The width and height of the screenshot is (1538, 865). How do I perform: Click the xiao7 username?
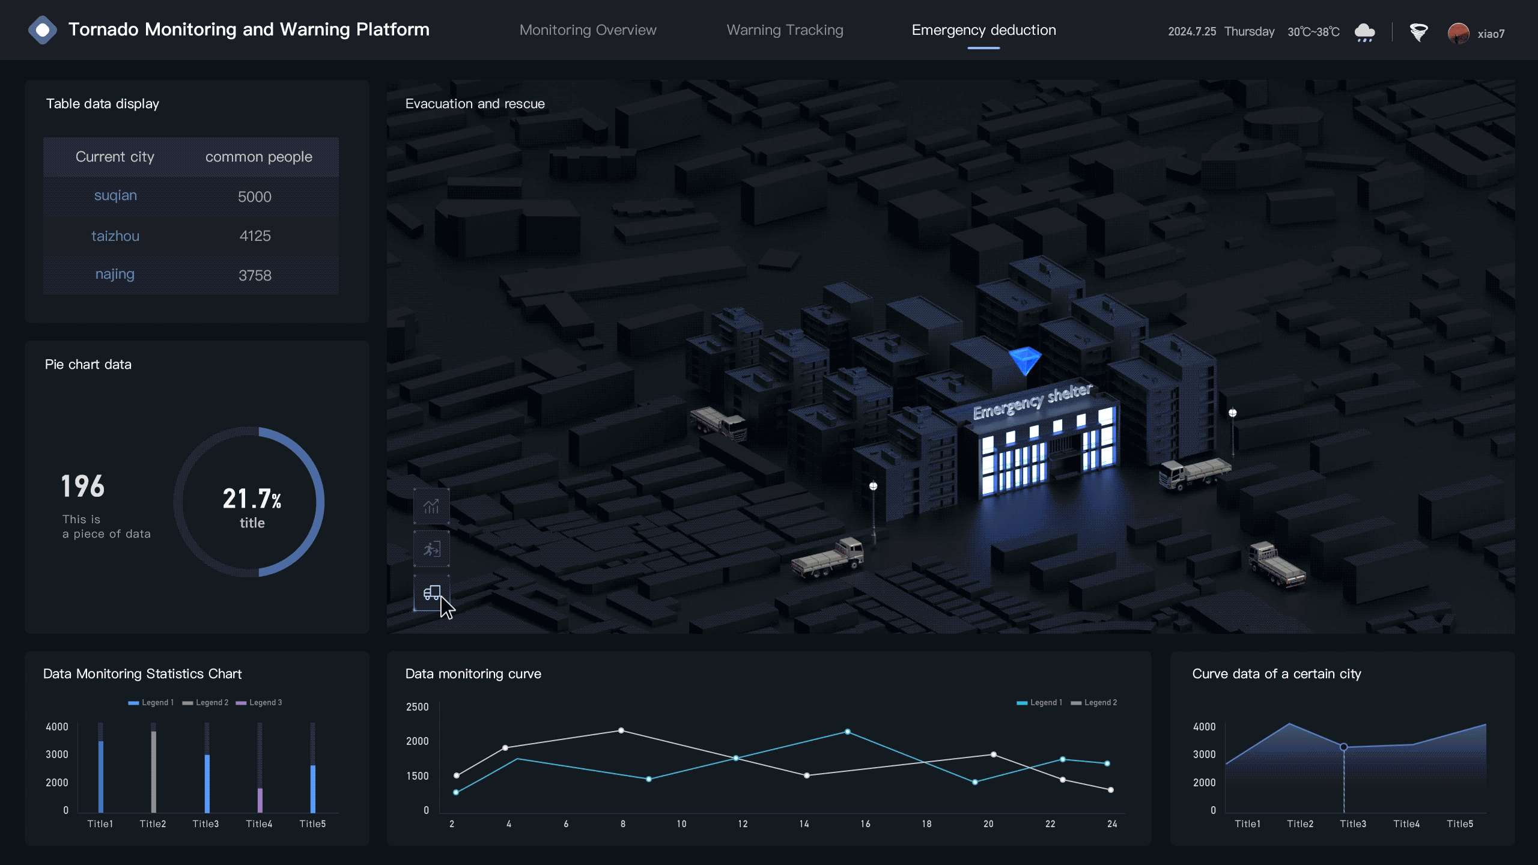pos(1491,34)
